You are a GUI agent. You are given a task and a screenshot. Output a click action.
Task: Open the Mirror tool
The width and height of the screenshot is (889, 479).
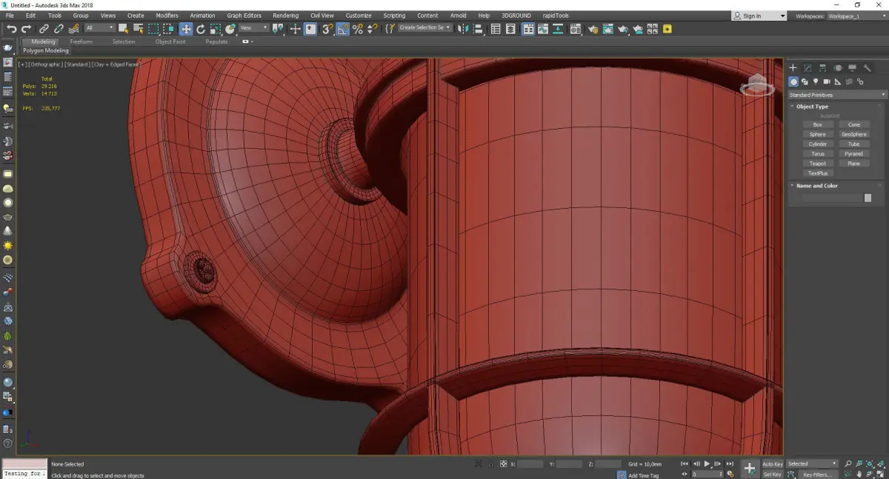(x=463, y=29)
